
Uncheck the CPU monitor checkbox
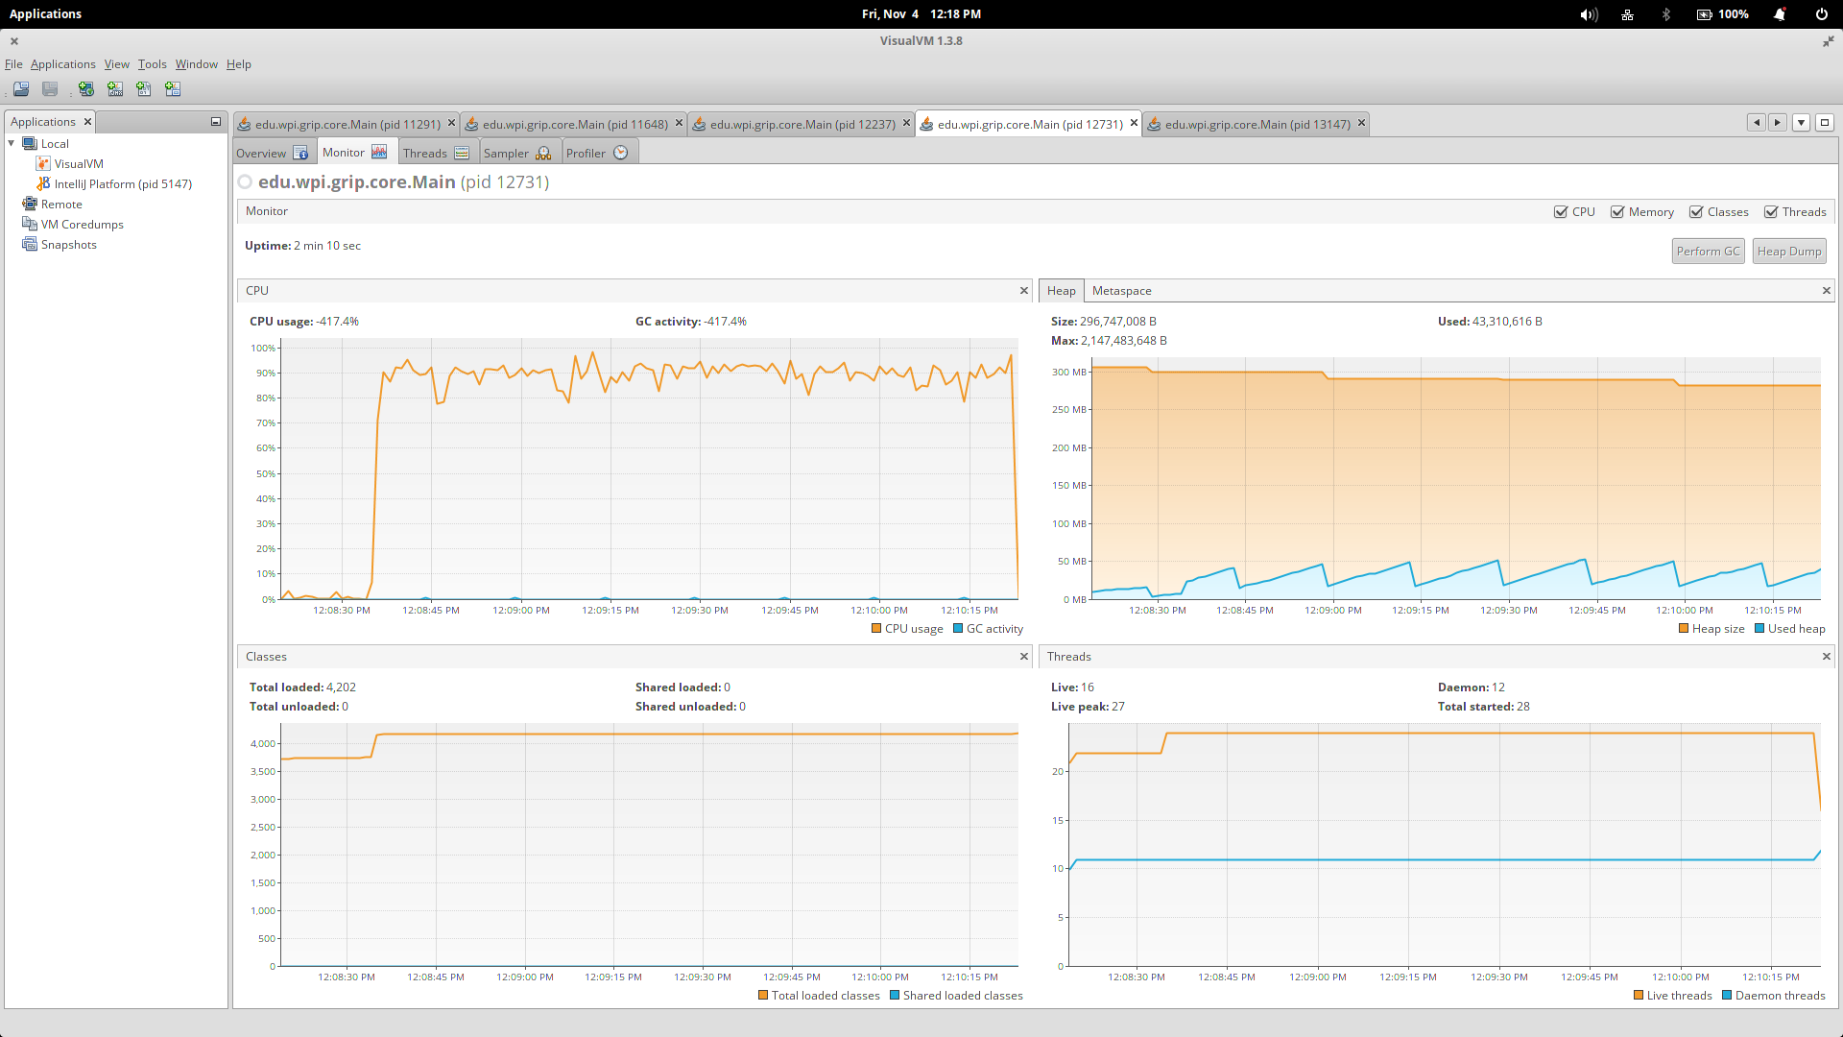(1561, 212)
